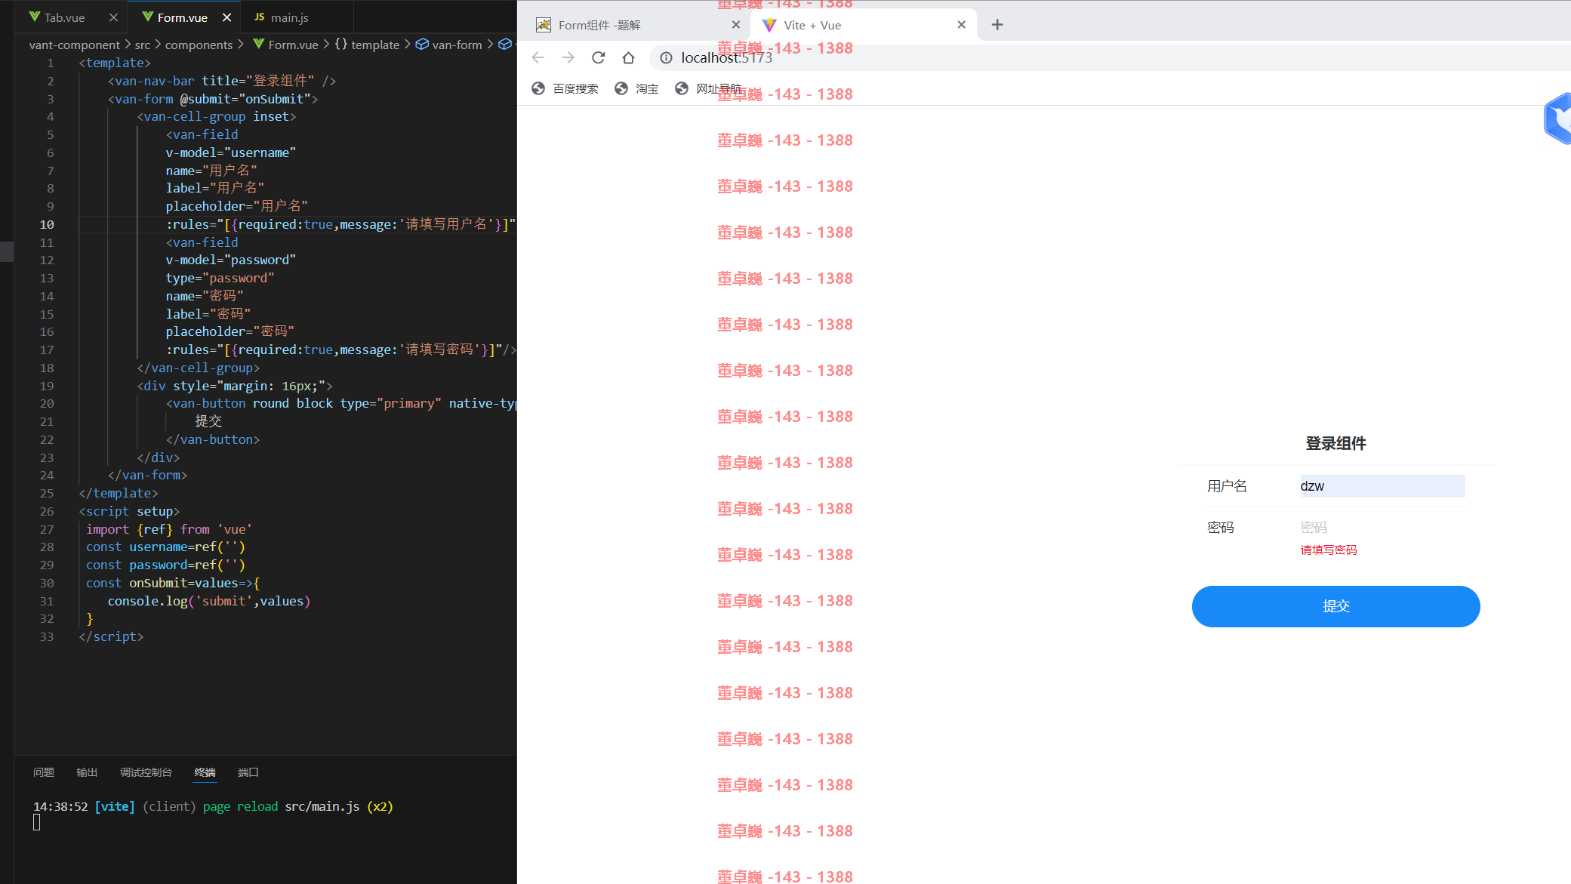
Task: Click Form.vue in the breadcrumb path
Action: 293,45
